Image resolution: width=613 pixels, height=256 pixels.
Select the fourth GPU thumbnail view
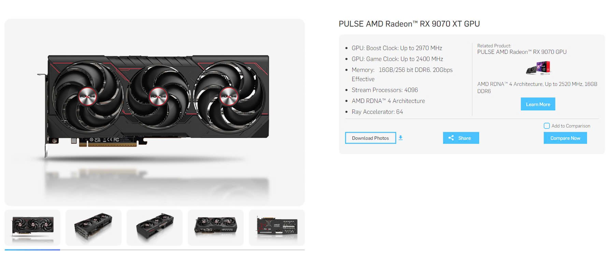click(216, 227)
